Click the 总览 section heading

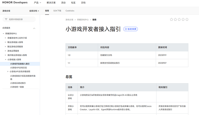[x=69, y=77]
